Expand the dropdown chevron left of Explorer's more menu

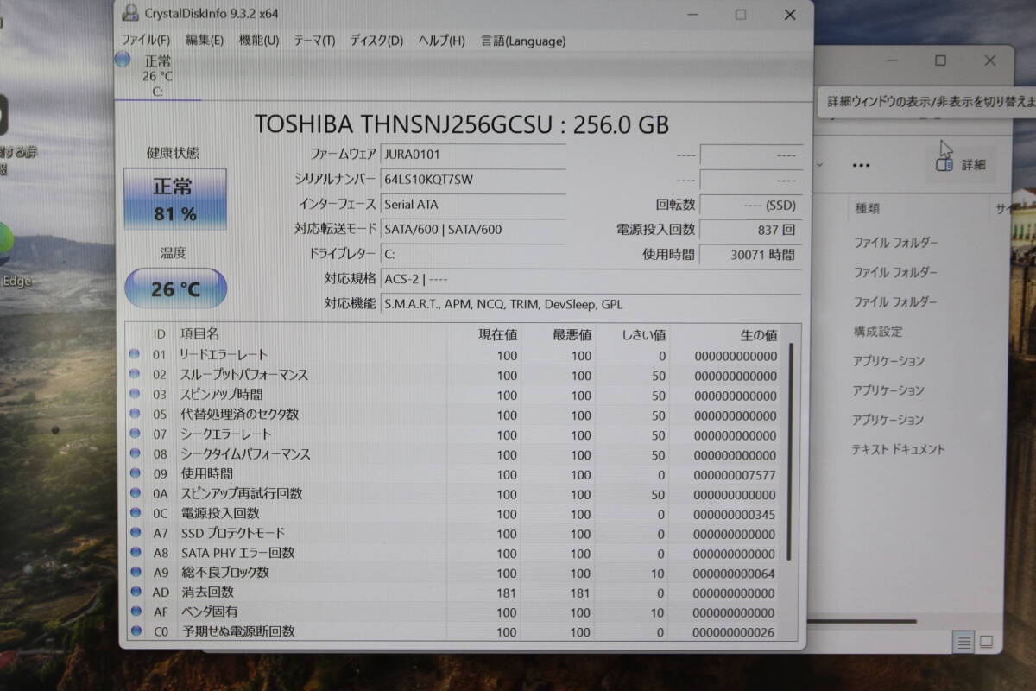819,164
